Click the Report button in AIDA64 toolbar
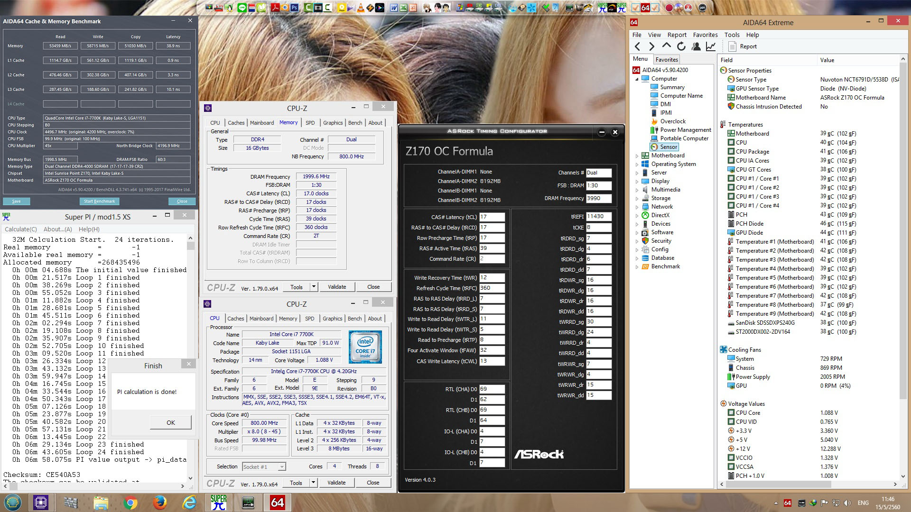Image resolution: width=911 pixels, height=512 pixels. pyautogui.click(x=743, y=46)
